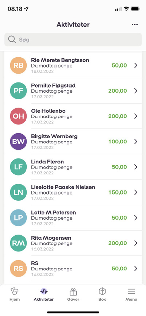Select the Aktiviteter bottom tab
This screenshot has height=316, width=146.
tap(44, 294)
